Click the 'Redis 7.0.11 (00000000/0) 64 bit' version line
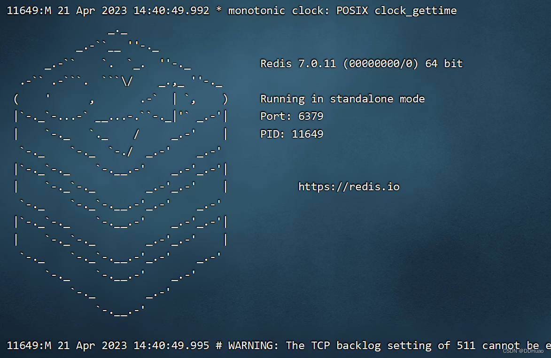The image size is (551, 358). click(x=361, y=63)
